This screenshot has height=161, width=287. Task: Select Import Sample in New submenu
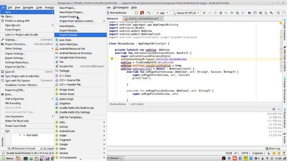click(81, 35)
